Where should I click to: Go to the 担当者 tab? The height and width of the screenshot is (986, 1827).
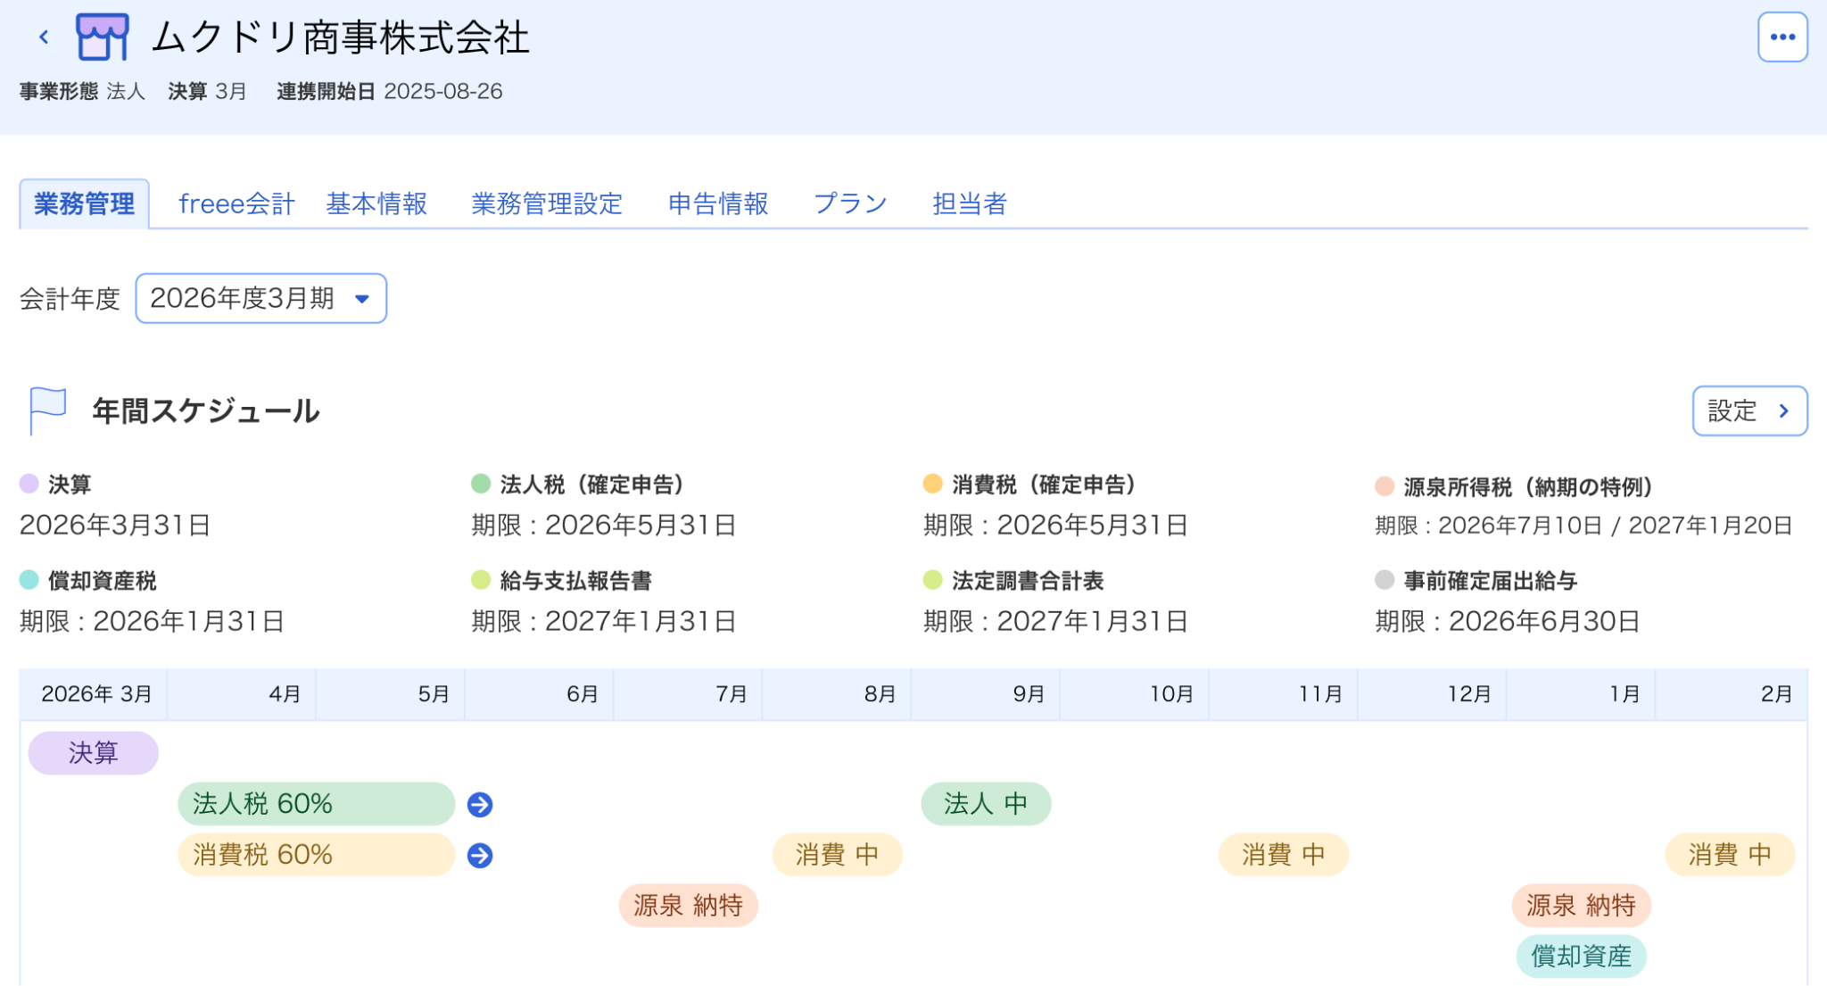[x=970, y=203]
